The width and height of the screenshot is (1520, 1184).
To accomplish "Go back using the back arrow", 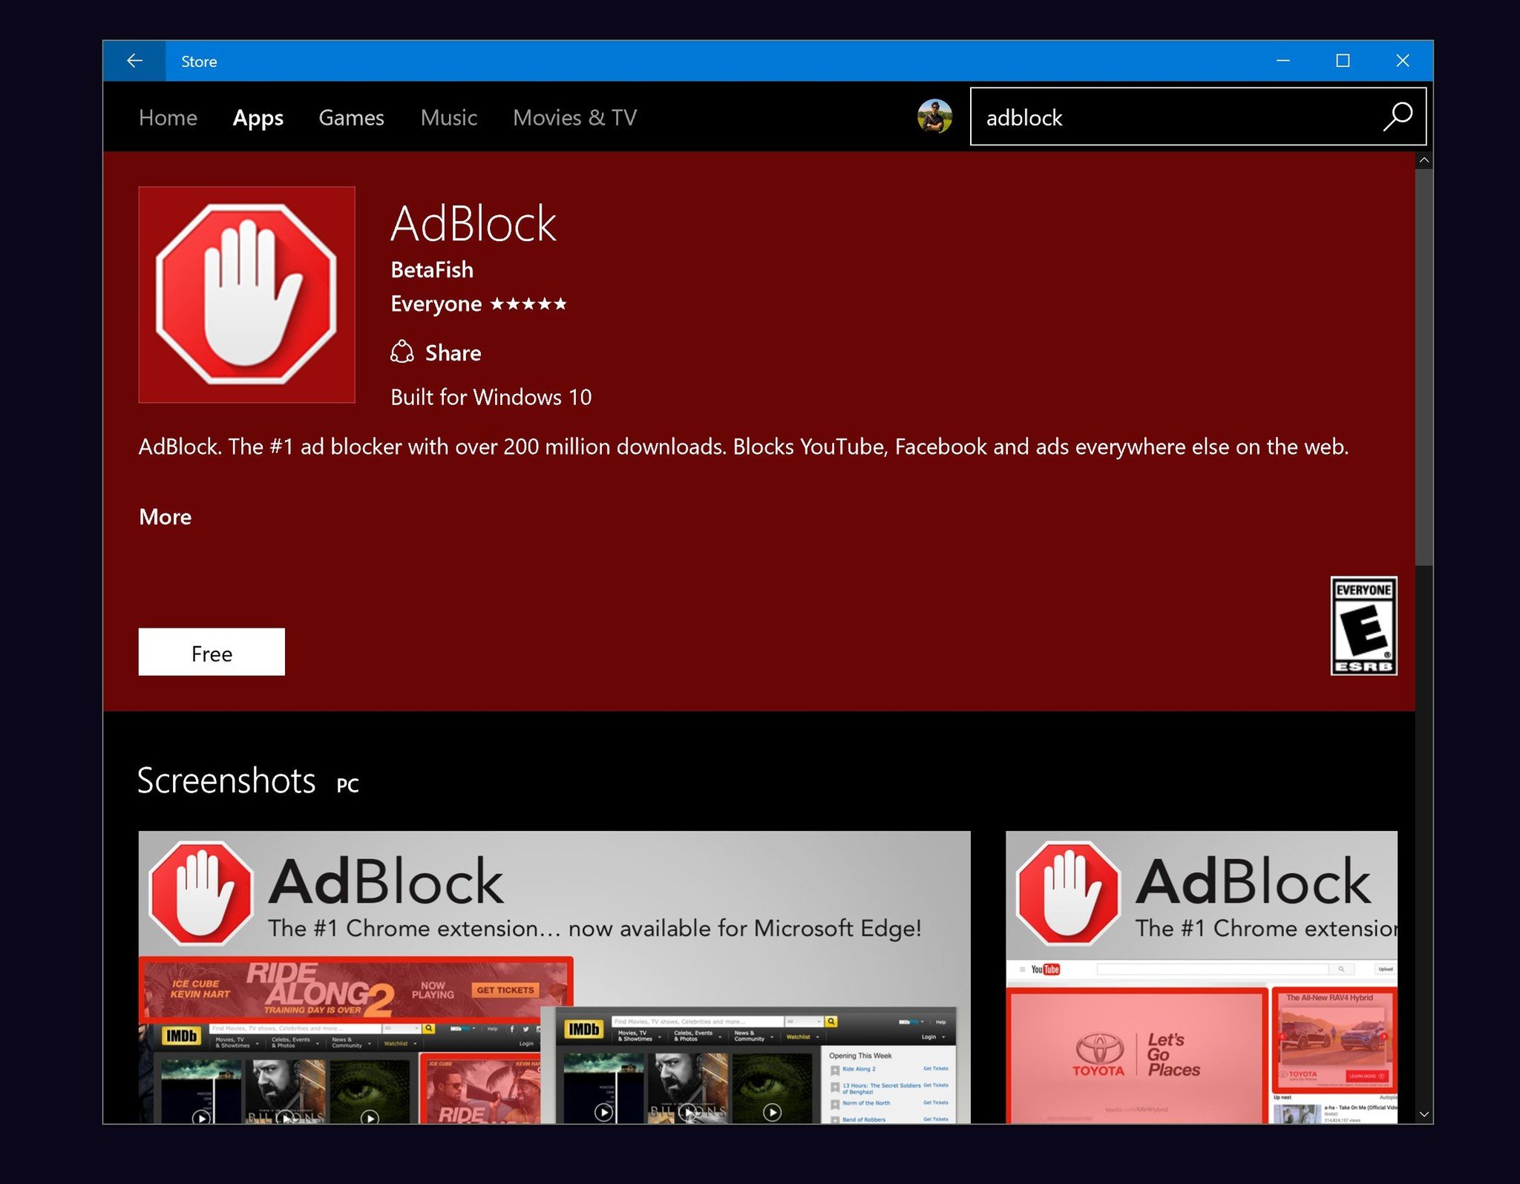I will [134, 61].
